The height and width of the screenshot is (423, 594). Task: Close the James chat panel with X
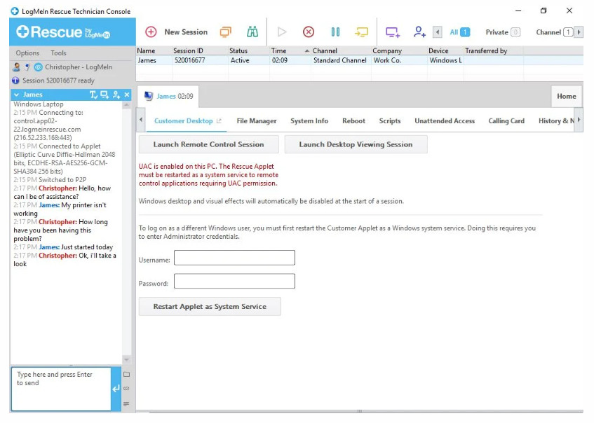(127, 95)
